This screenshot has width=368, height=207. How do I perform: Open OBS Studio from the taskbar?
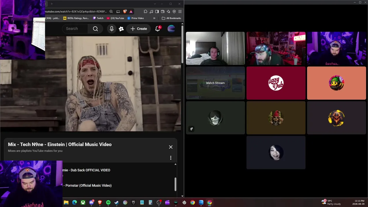coord(159,202)
